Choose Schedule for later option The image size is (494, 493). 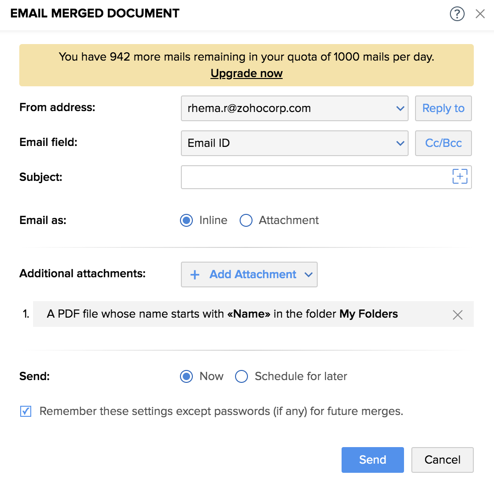coord(241,376)
